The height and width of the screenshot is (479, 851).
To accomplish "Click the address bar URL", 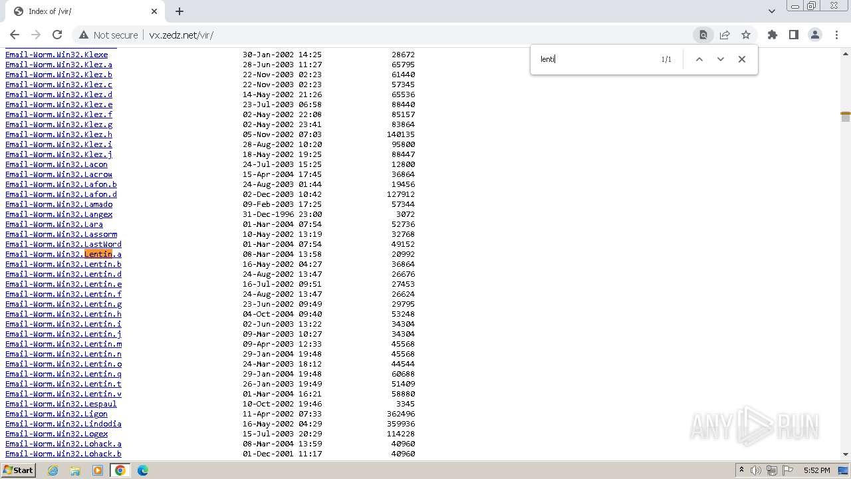I will [x=182, y=35].
